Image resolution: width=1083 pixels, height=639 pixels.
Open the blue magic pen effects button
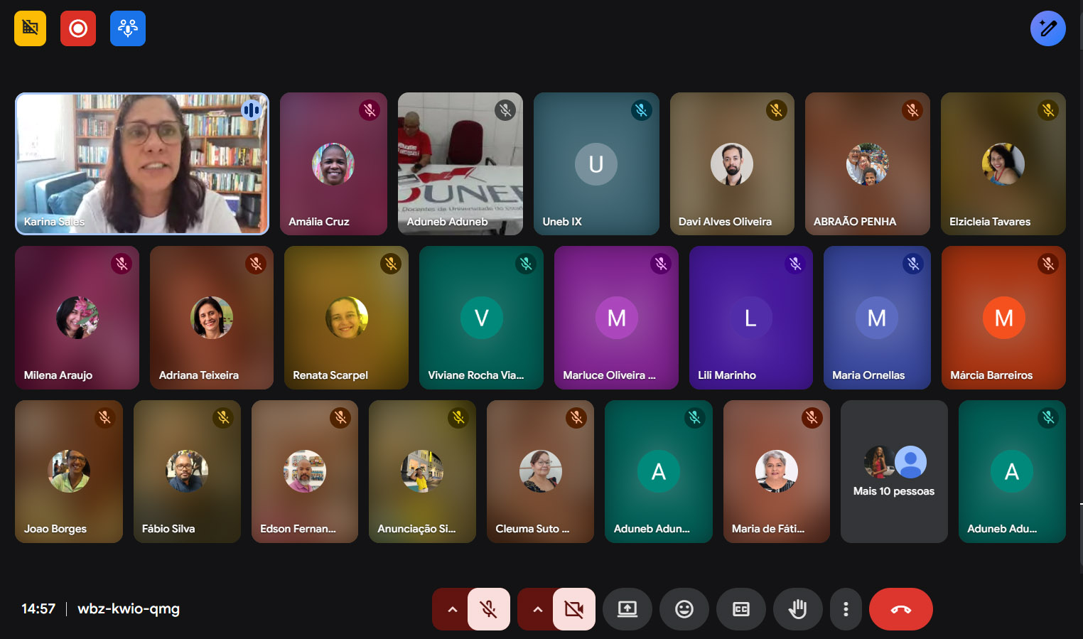[x=1047, y=28]
